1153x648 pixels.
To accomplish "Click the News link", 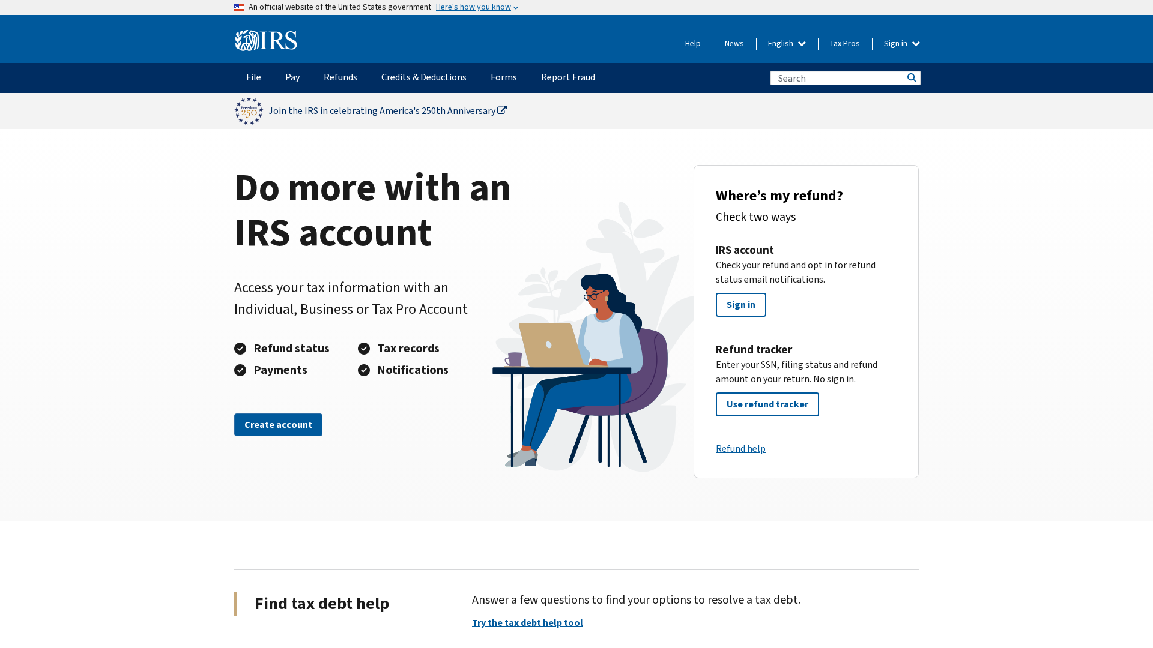I will coord(734,44).
